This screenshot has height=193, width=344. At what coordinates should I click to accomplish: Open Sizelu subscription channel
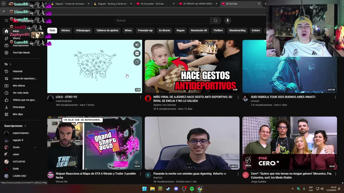[21, 147]
